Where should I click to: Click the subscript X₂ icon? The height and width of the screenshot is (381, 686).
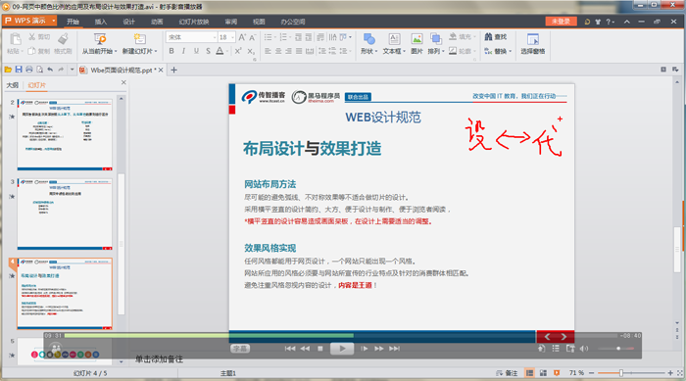click(251, 51)
